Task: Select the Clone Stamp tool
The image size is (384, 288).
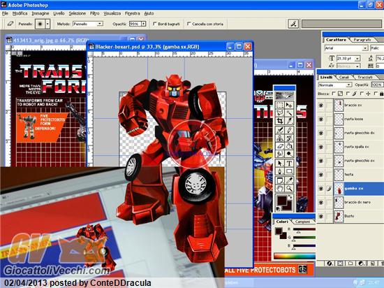Action: click(280, 138)
